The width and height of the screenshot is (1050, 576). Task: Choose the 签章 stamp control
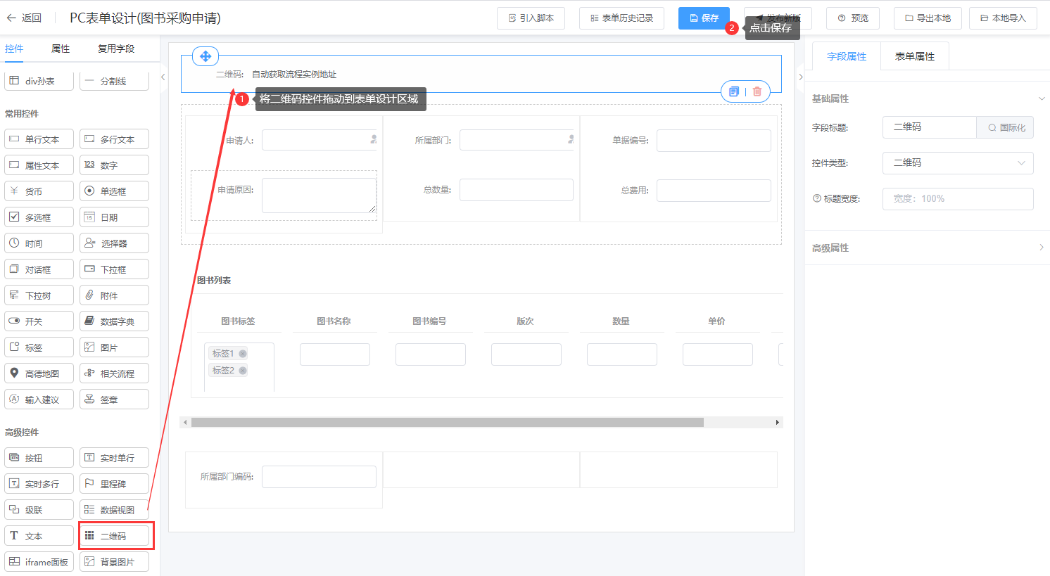pos(114,399)
